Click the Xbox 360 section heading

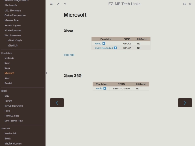[73, 76]
